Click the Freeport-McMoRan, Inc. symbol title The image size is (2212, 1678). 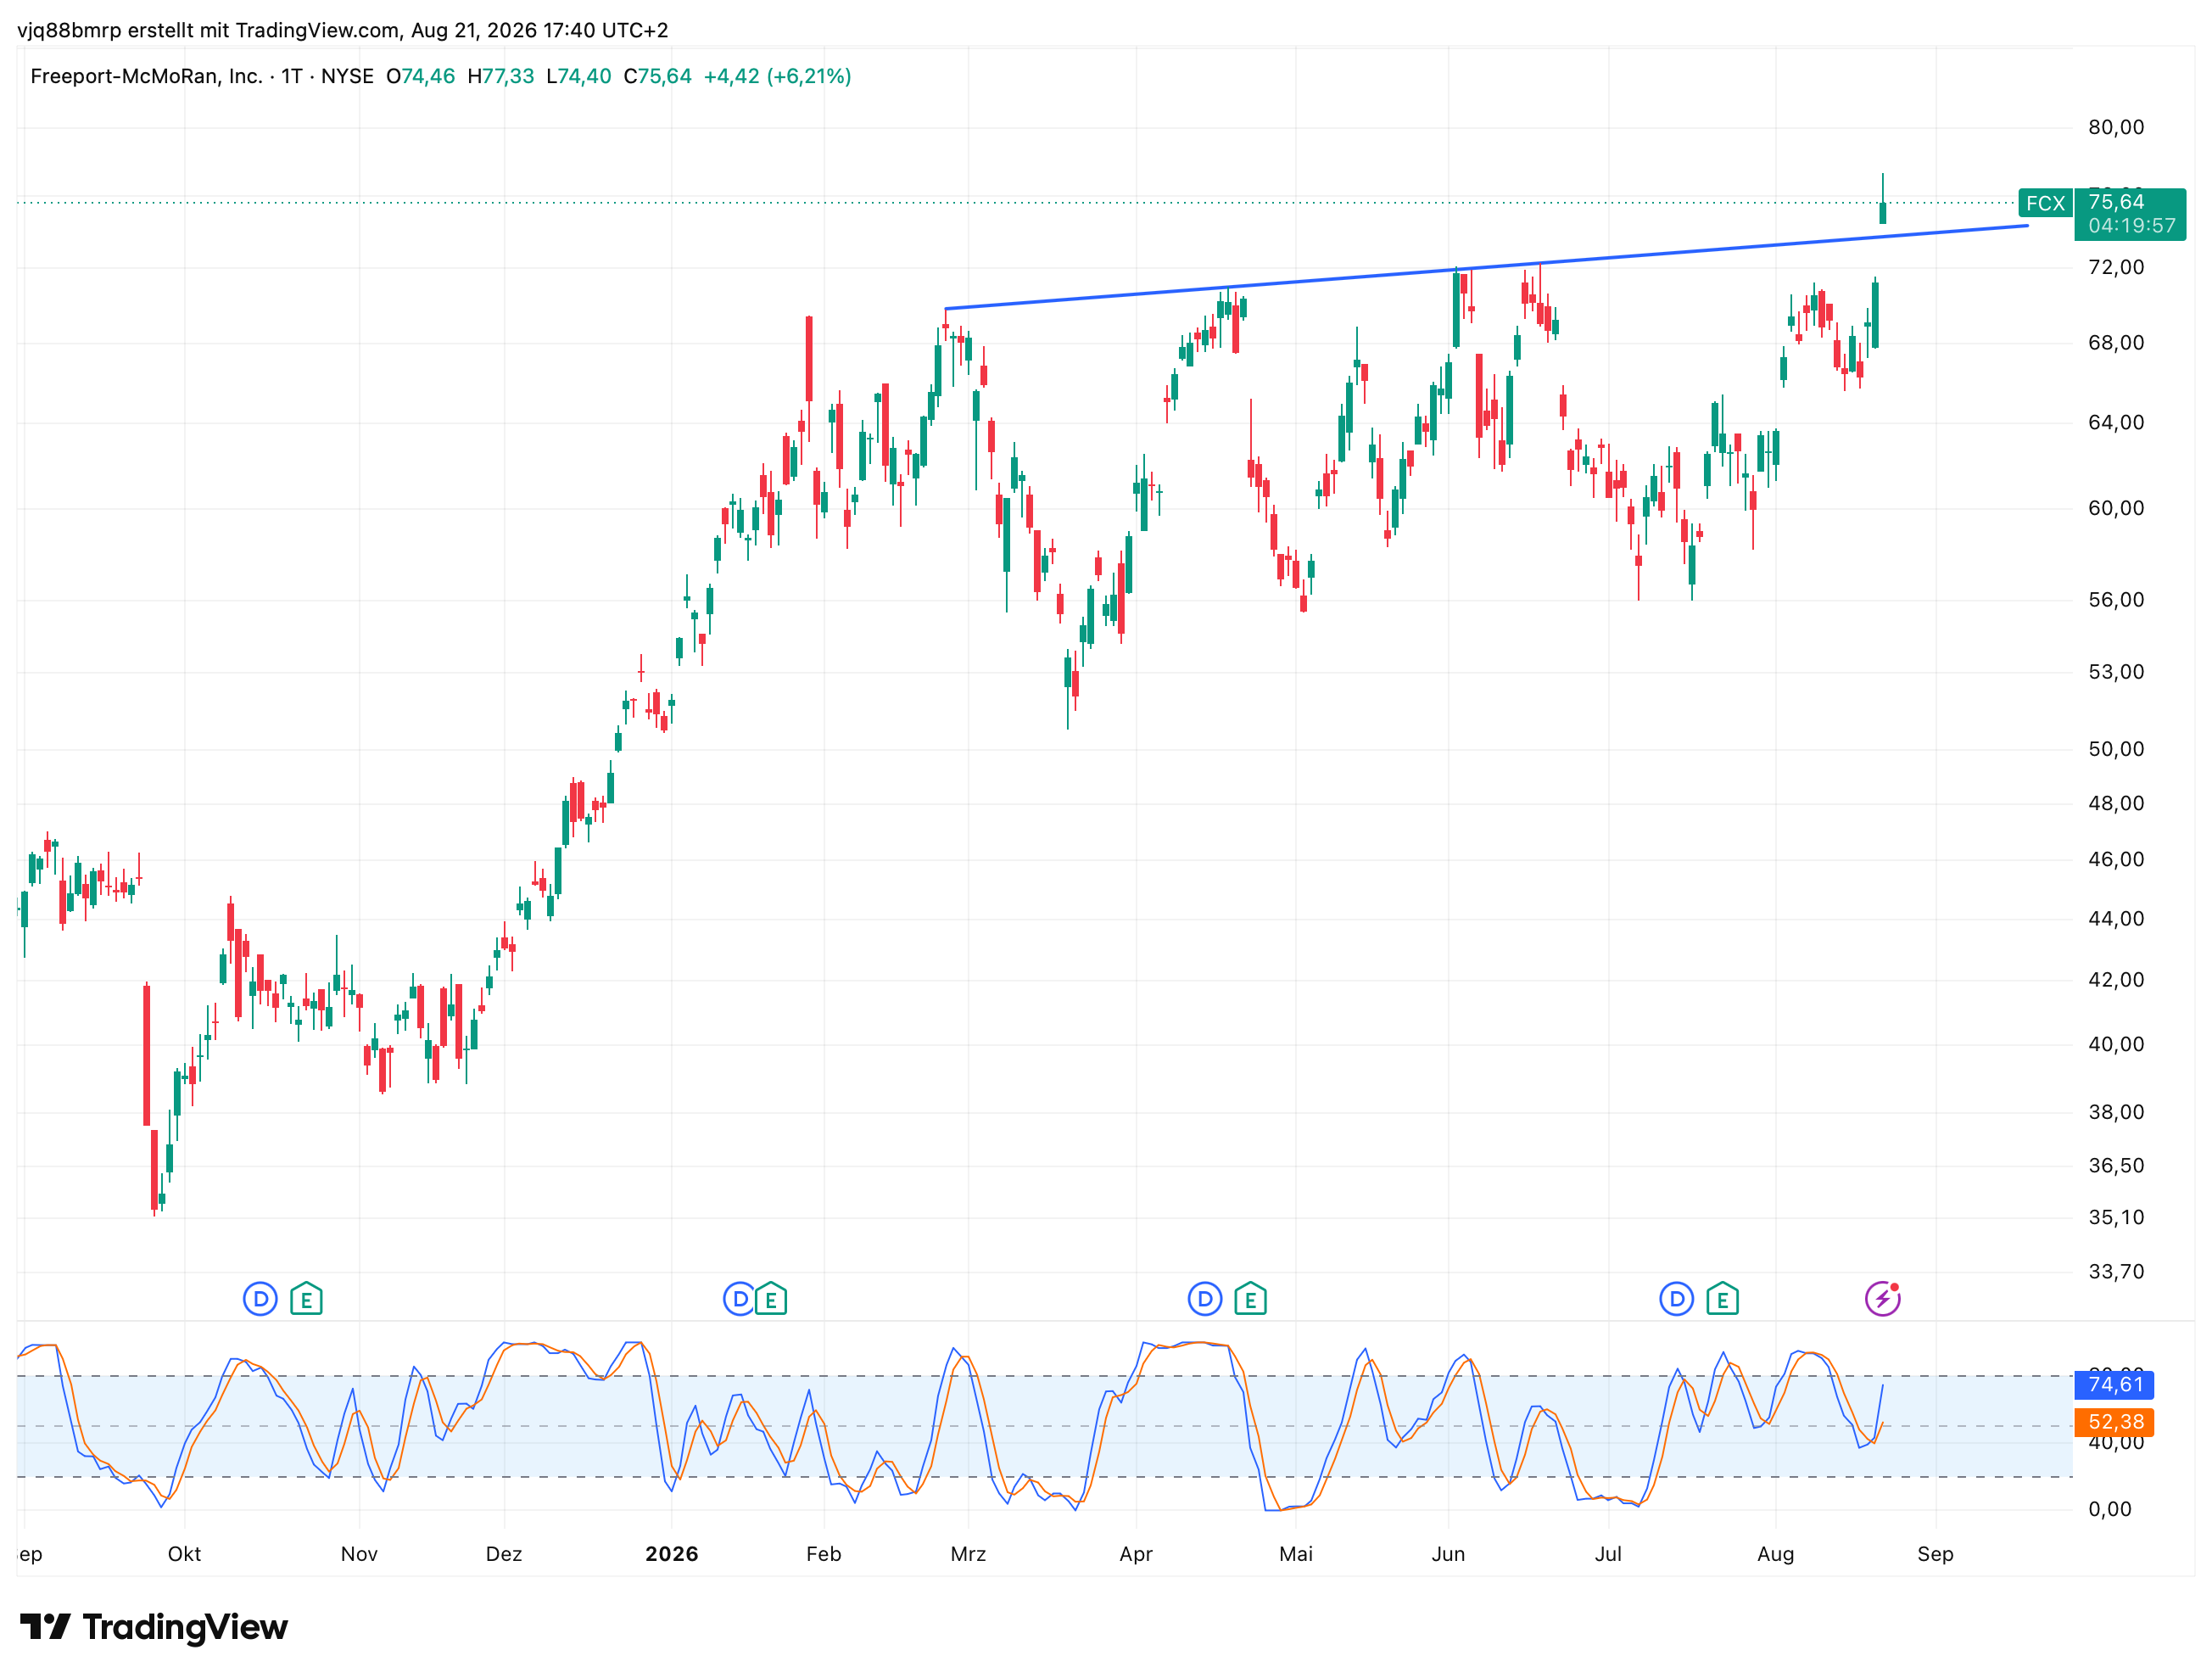pos(146,76)
